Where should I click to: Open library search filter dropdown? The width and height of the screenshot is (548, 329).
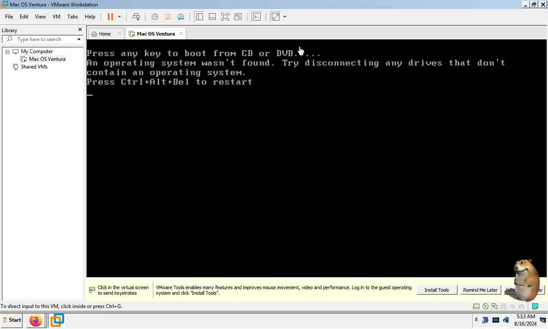coord(79,39)
